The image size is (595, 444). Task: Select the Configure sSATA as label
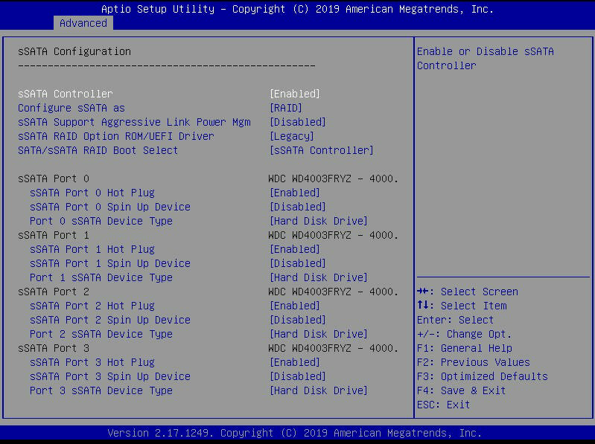point(71,108)
